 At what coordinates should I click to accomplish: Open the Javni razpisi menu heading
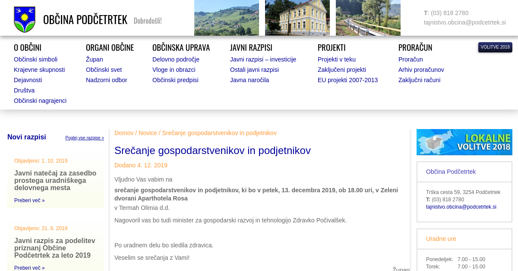pos(251,47)
